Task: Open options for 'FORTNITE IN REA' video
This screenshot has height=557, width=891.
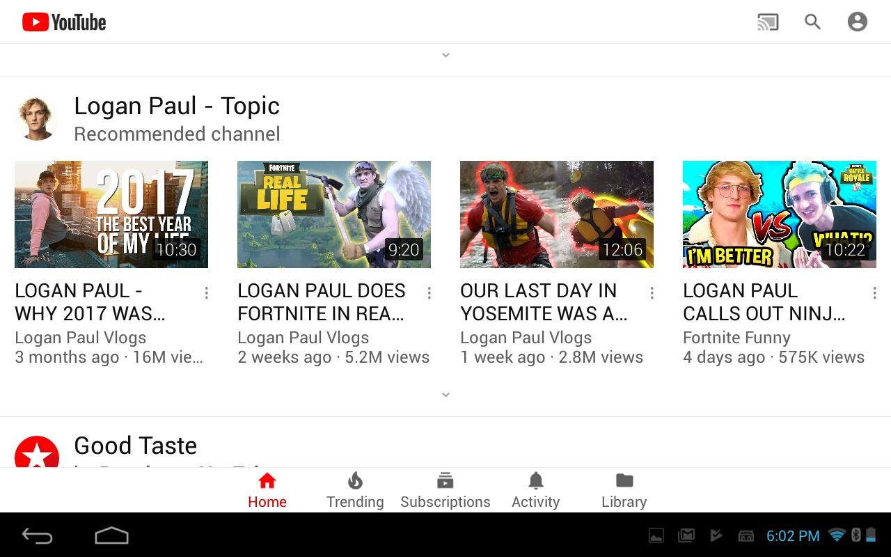Action: pyautogui.click(x=429, y=293)
